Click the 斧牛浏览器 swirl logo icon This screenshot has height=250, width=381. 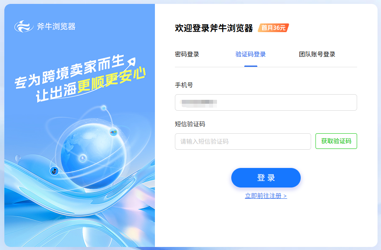24,26
